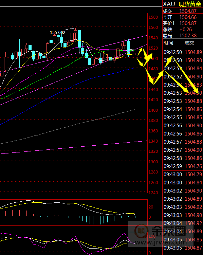
Task: Click the 20 value on MACD axis
Action: click(151, 207)
